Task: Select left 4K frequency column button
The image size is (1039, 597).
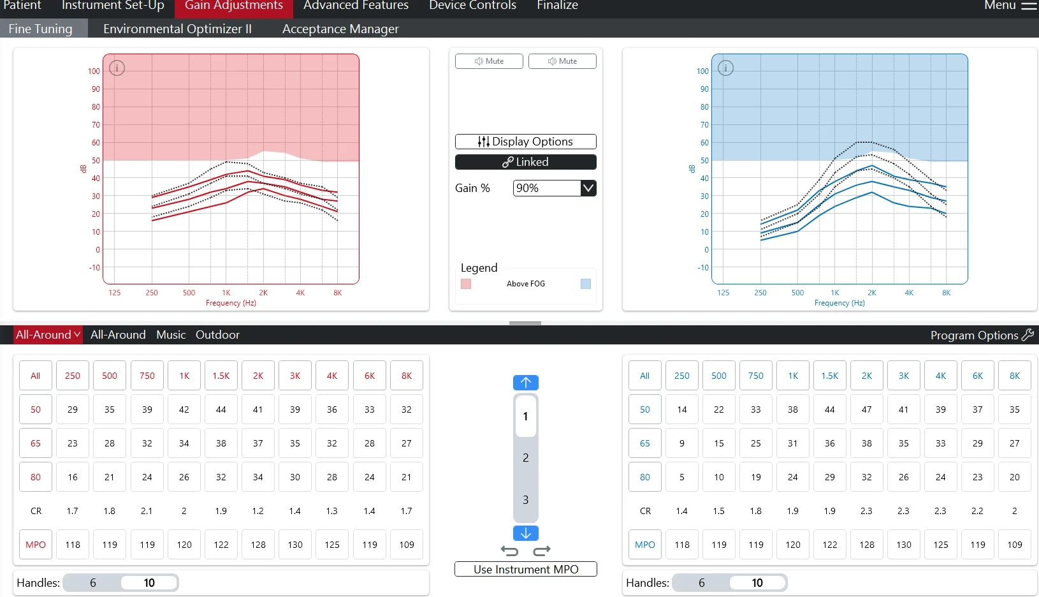Action: [x=332, y=376]
